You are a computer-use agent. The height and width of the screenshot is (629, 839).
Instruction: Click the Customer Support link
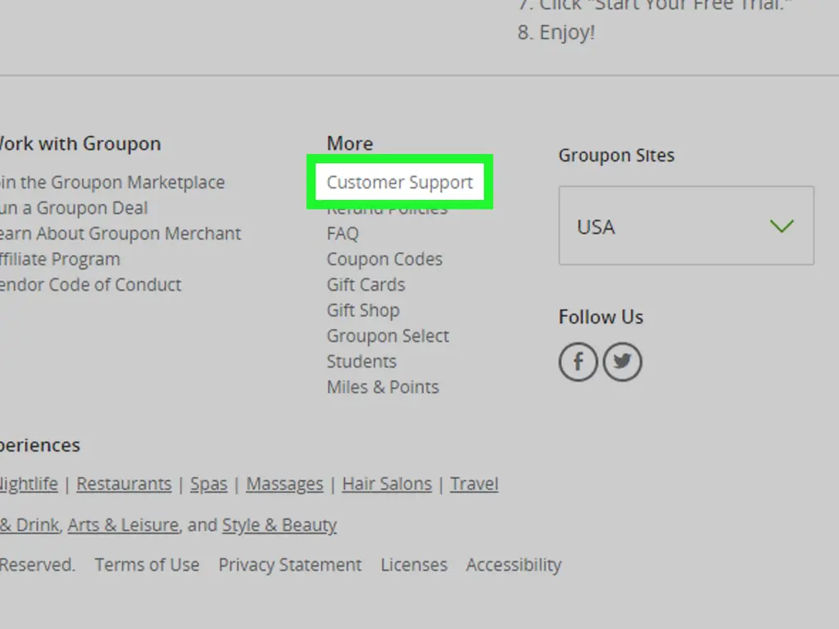coord(400,182)
